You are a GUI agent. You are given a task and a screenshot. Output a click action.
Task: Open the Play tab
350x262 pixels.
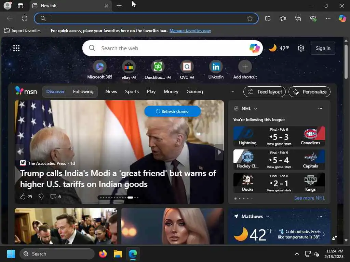tap(151, 91)
